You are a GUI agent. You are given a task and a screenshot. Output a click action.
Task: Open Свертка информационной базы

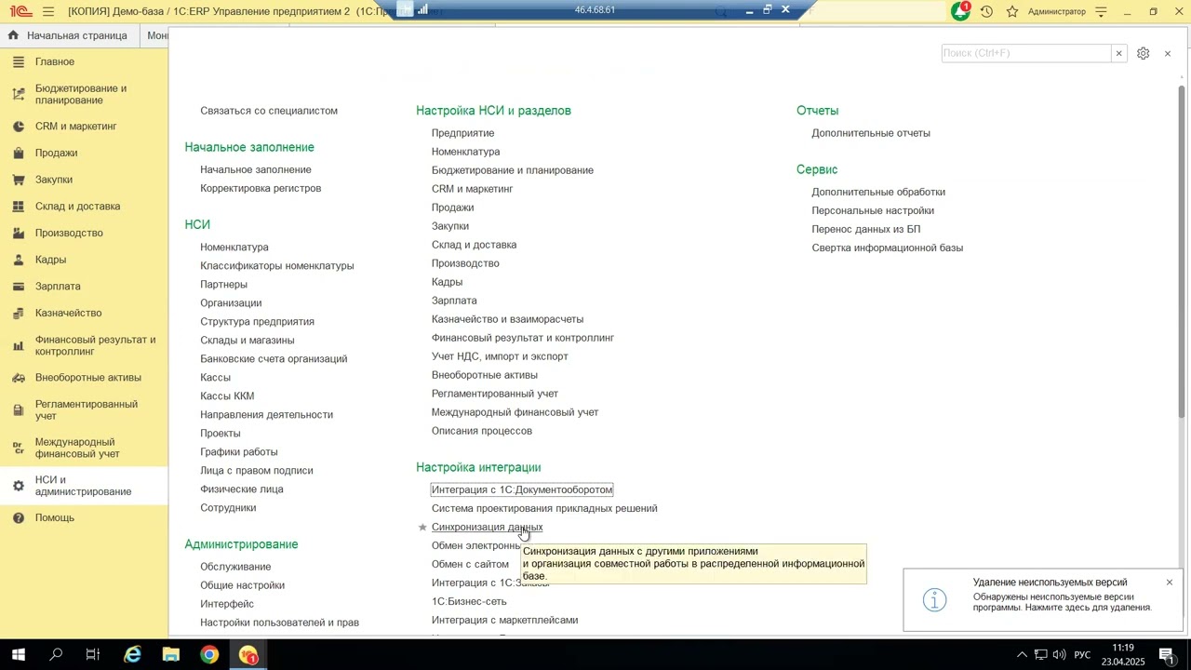(x=887, y=248)
